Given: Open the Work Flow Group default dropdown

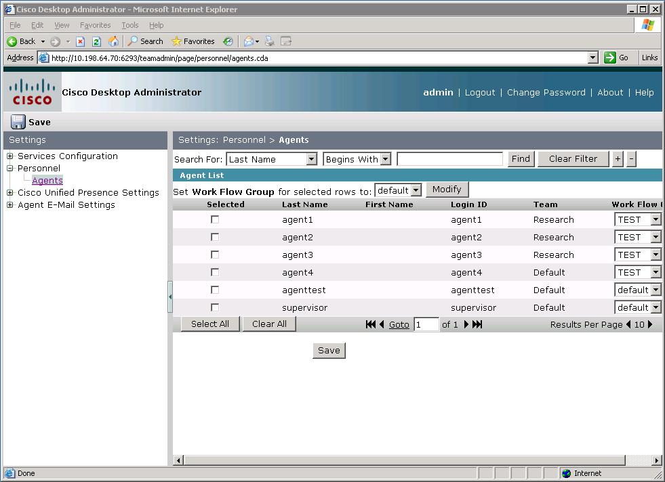Looking at the screenshot, I should coord(416,190).
